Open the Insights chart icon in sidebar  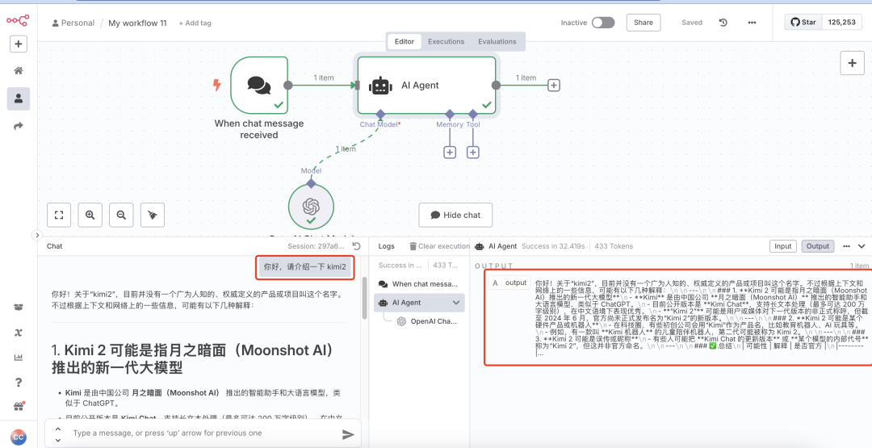coord(19,358)
